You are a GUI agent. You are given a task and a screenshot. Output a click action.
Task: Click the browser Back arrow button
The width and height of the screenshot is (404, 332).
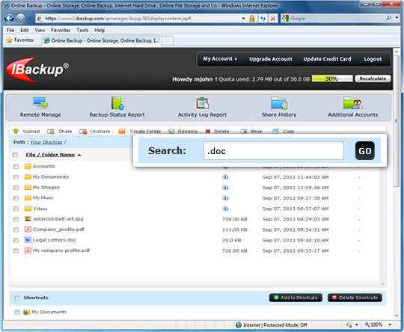[x=9, y=18]
